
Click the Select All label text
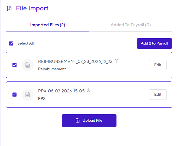point(25,43)
